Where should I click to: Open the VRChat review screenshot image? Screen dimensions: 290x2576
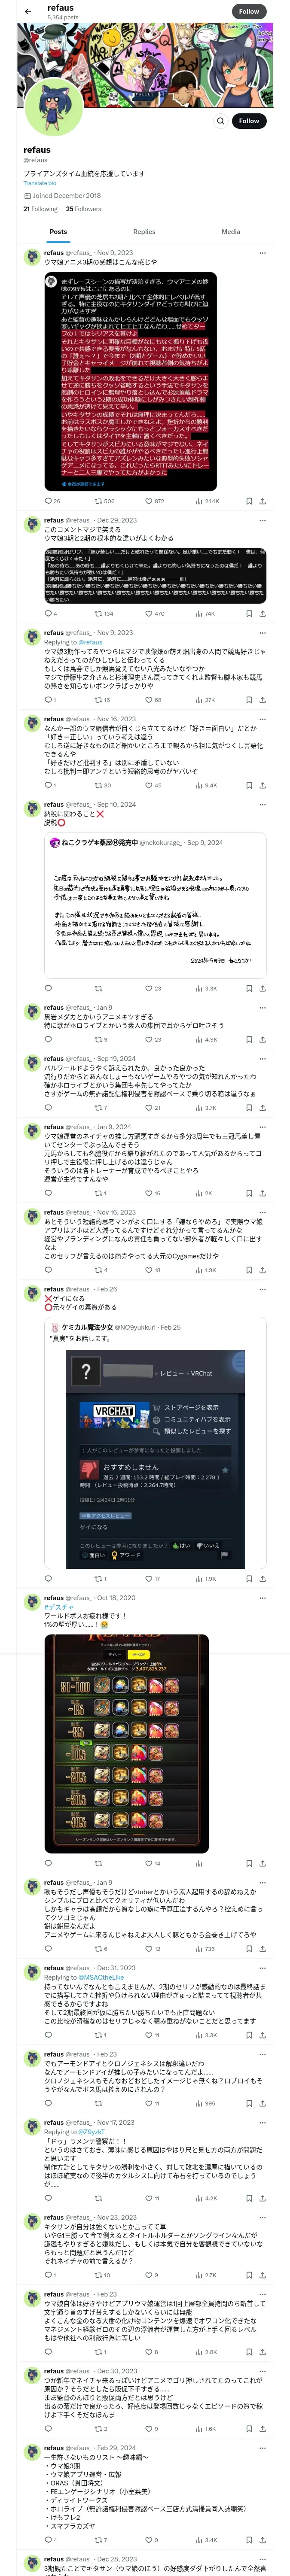click(156, 1457)
